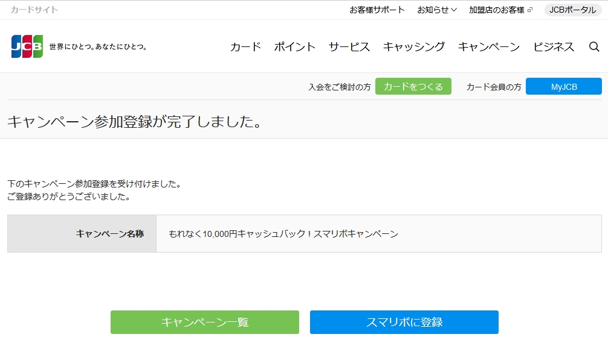Open 加盟店のお客様 link
608x340 pixels.
tap(497, 10)
